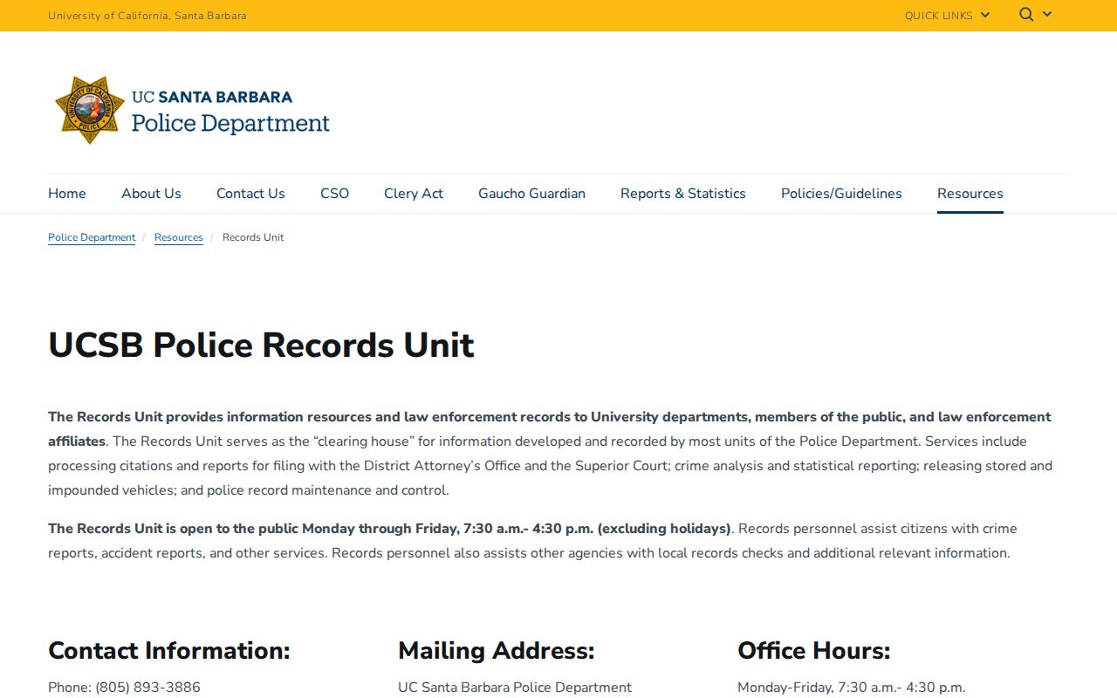Click the UCSB Police Records Unit heading
Image resolution: width=1117 pixels, height=698 pixels.
tap(261, 346)
